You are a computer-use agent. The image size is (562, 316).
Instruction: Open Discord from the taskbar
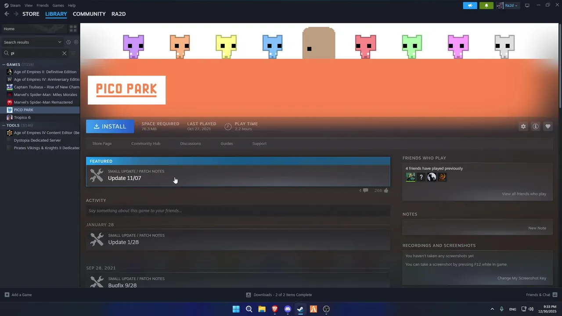pos(288,309)
